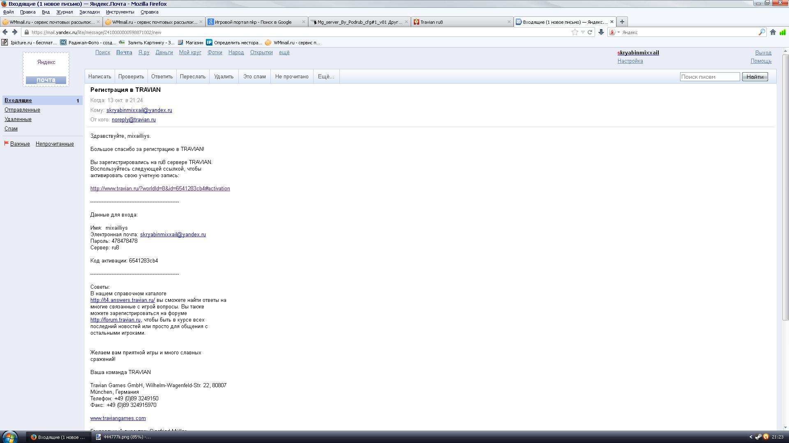Open the forum.travian.ru link
Viewport: 789px width, 443px height.
pyautogui.click(x=115, y=320)
